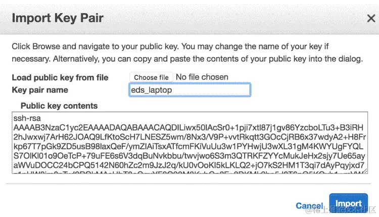
Task: Click the 'Load public key from file' label
Action: pos(60,77)
